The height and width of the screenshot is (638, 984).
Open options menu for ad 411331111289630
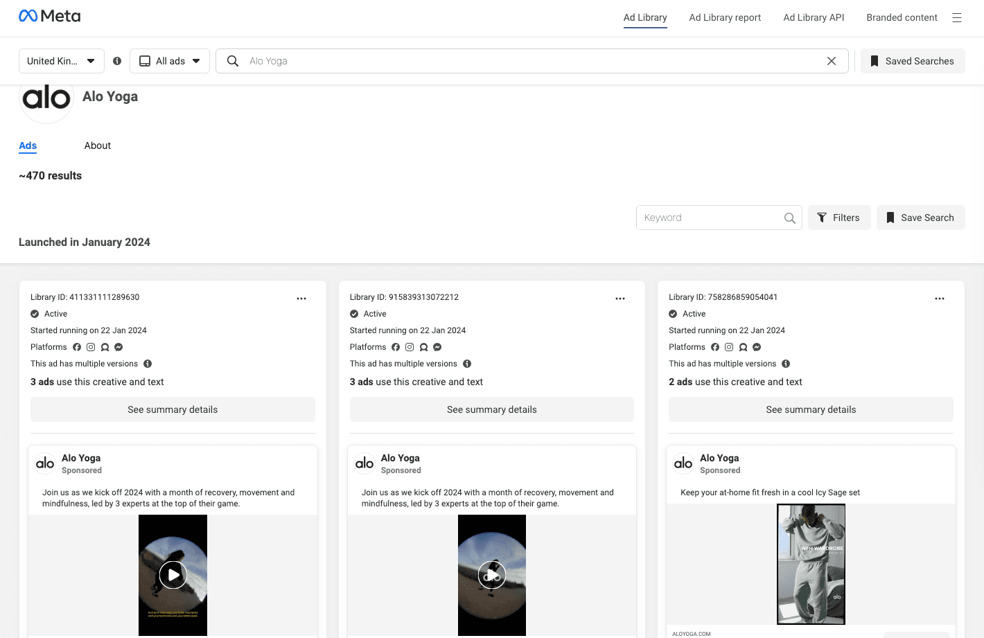[301, 299]
